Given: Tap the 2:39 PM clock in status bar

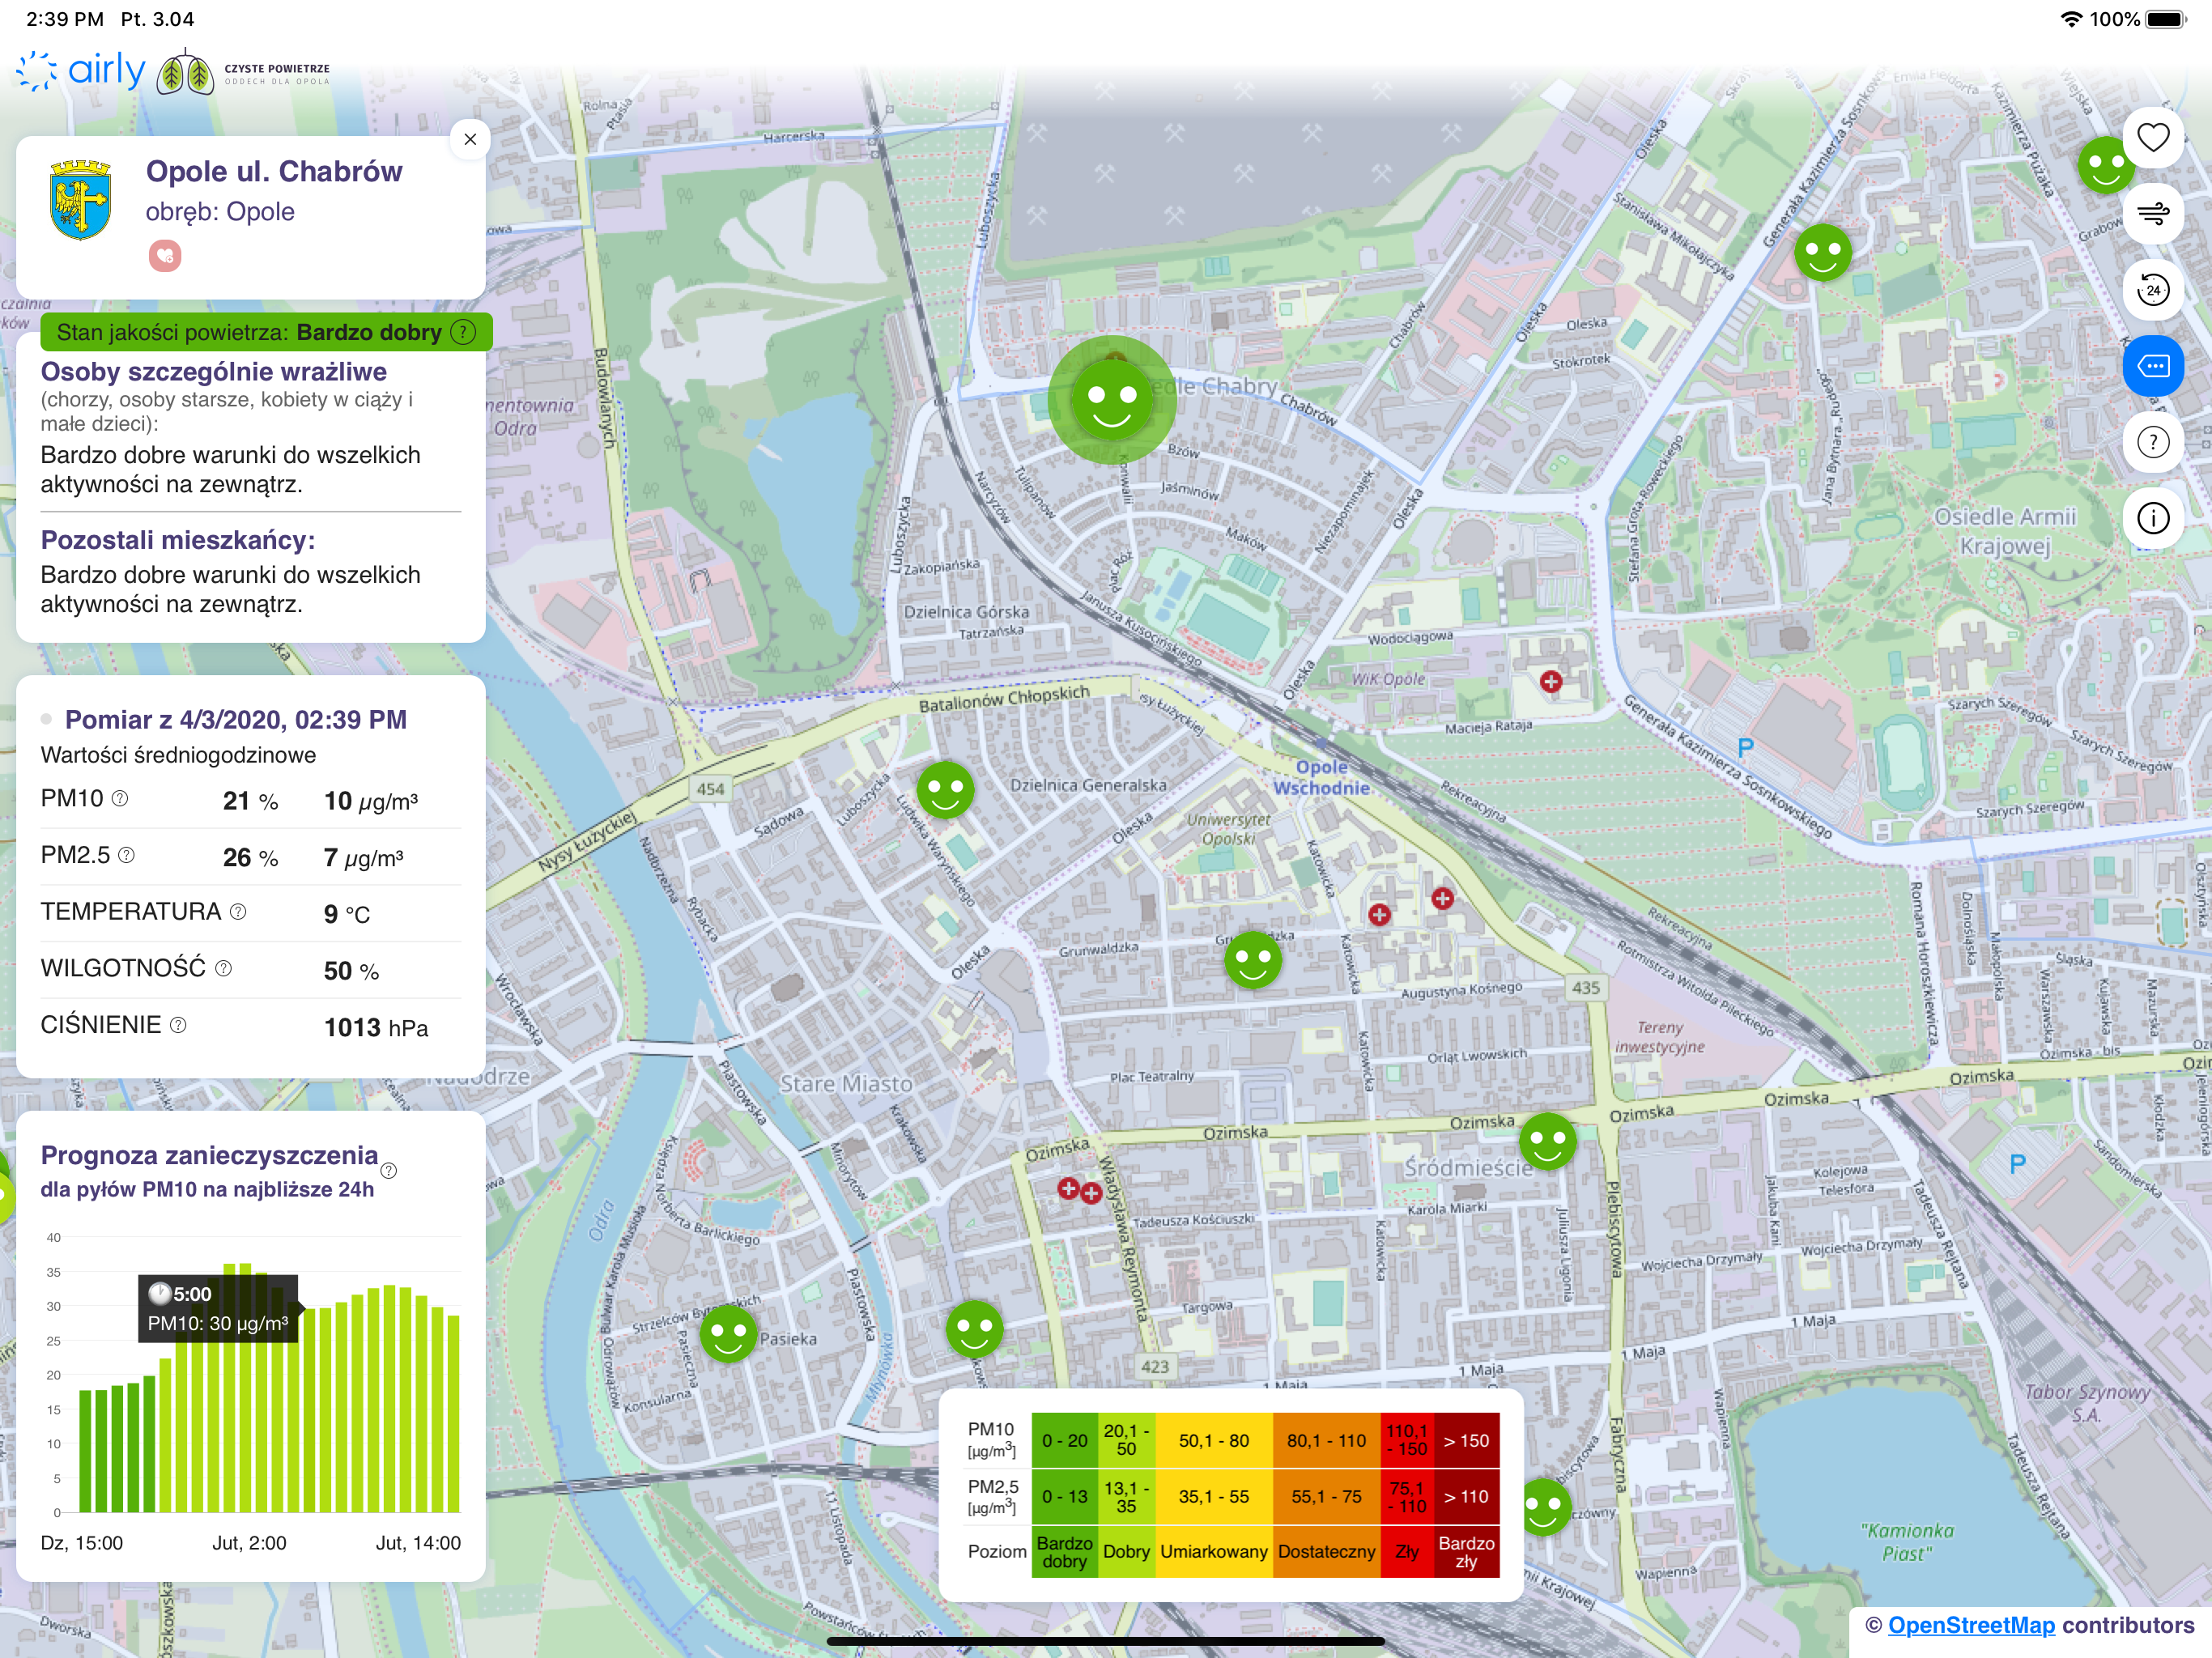Looking at the screenshot, I should [x=65, y=19].
